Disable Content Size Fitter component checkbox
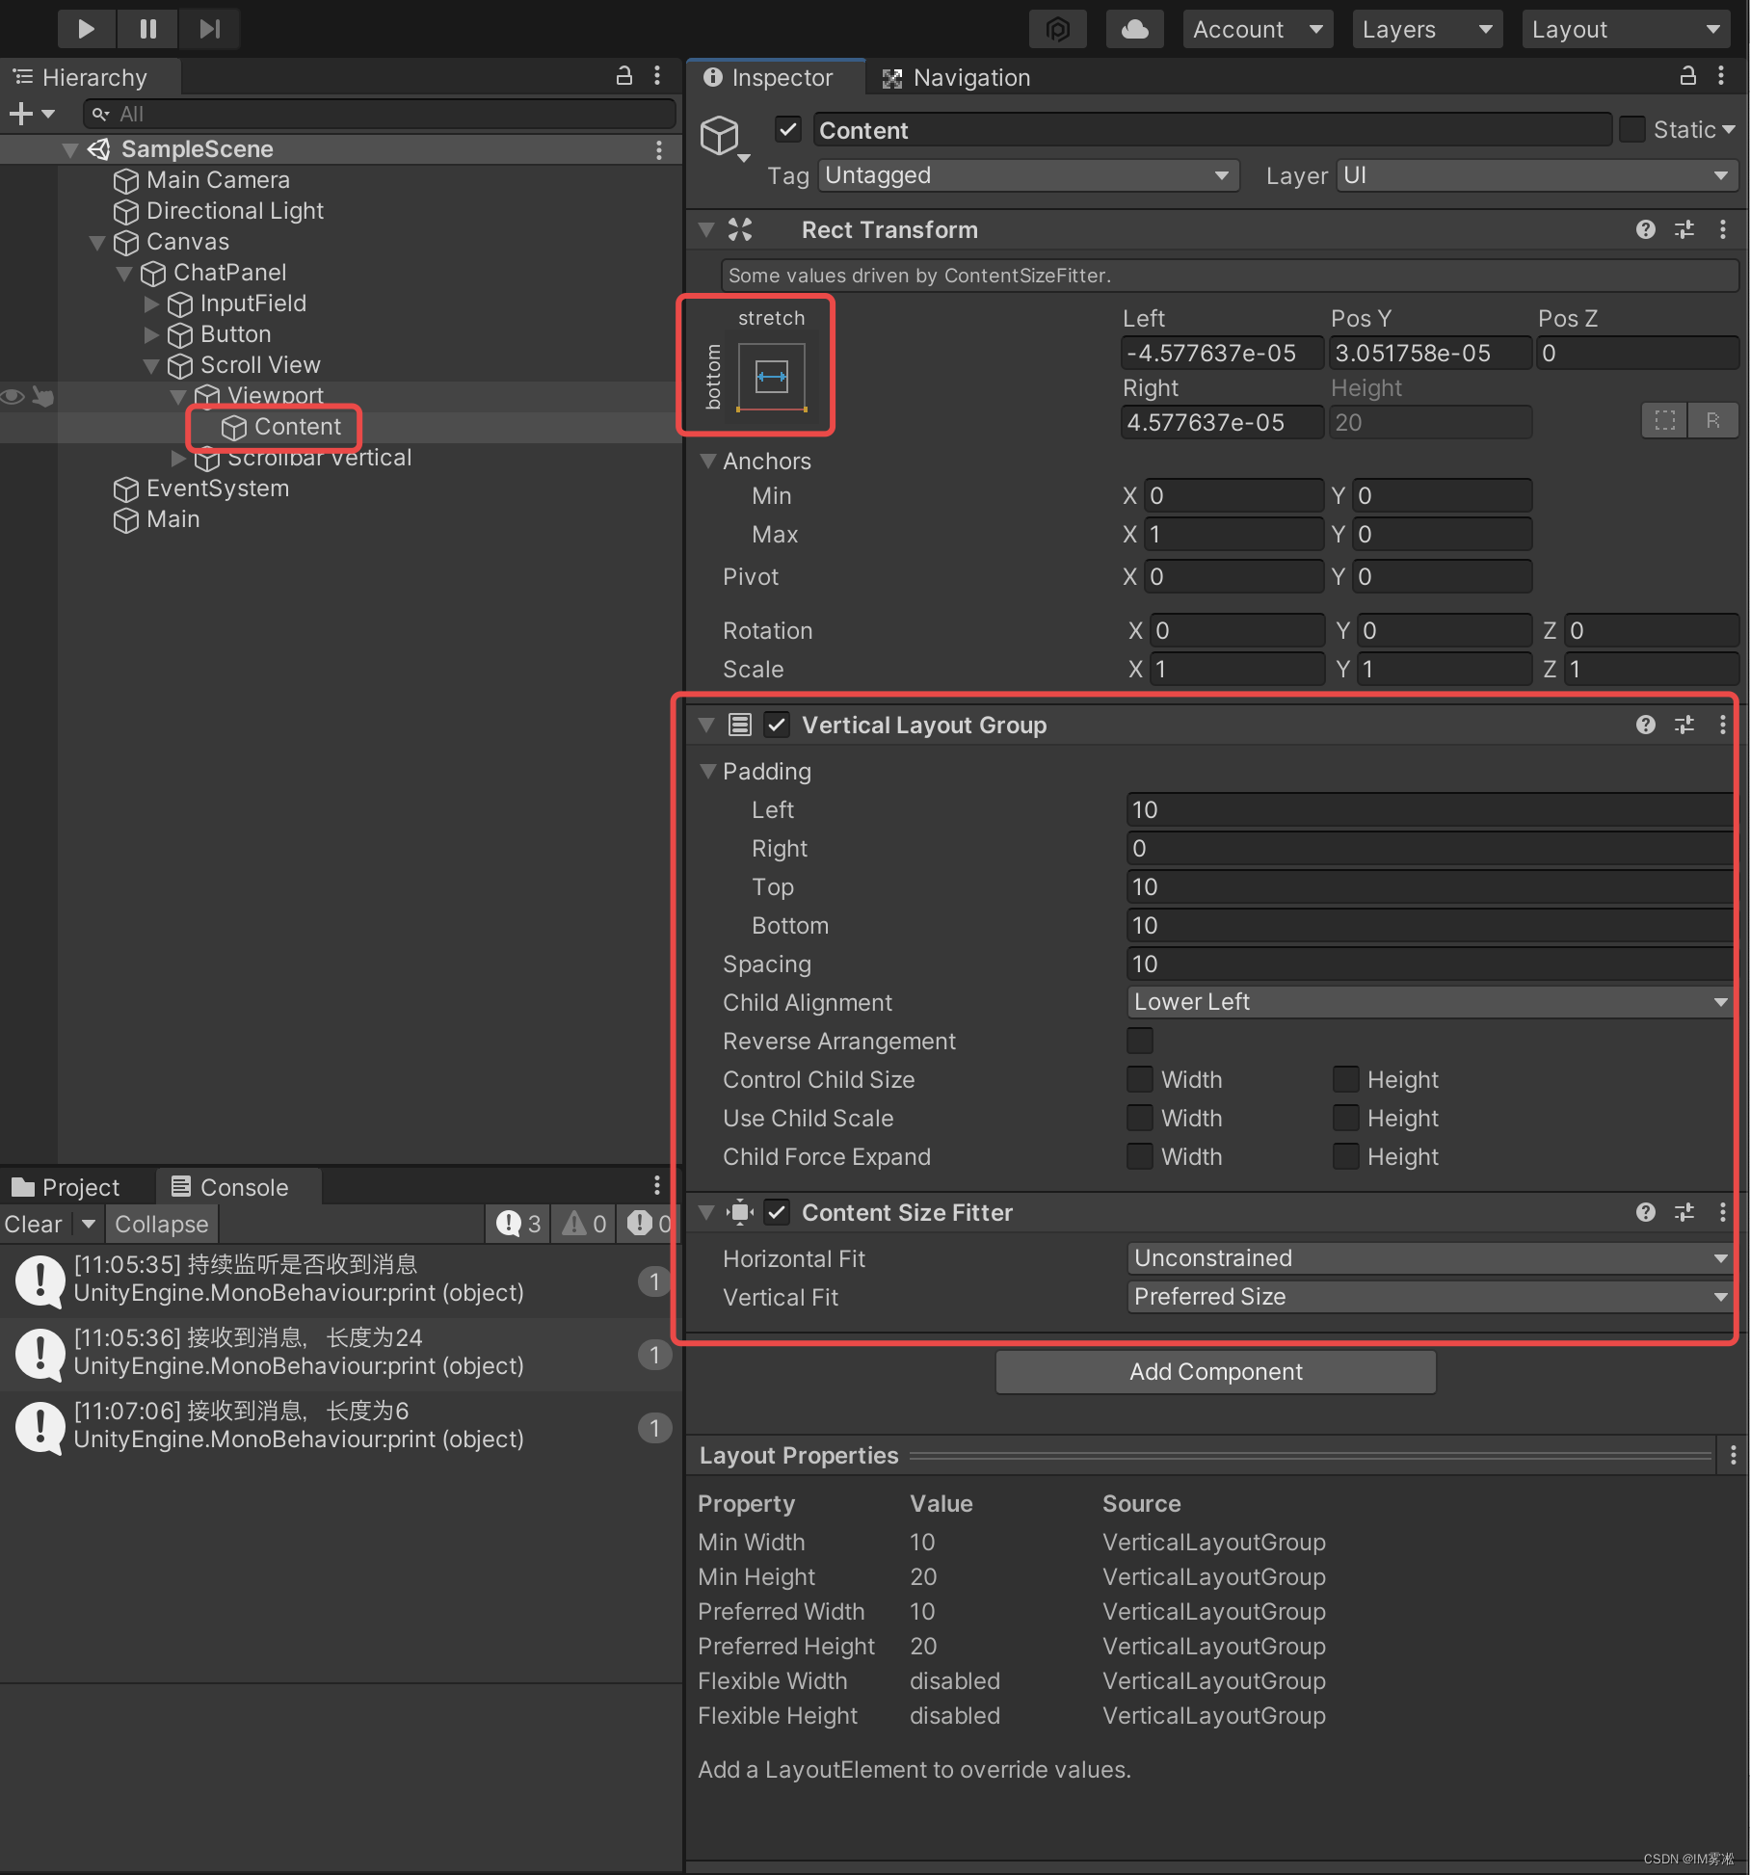The image size is (1750, 1875). (777, 1212)
